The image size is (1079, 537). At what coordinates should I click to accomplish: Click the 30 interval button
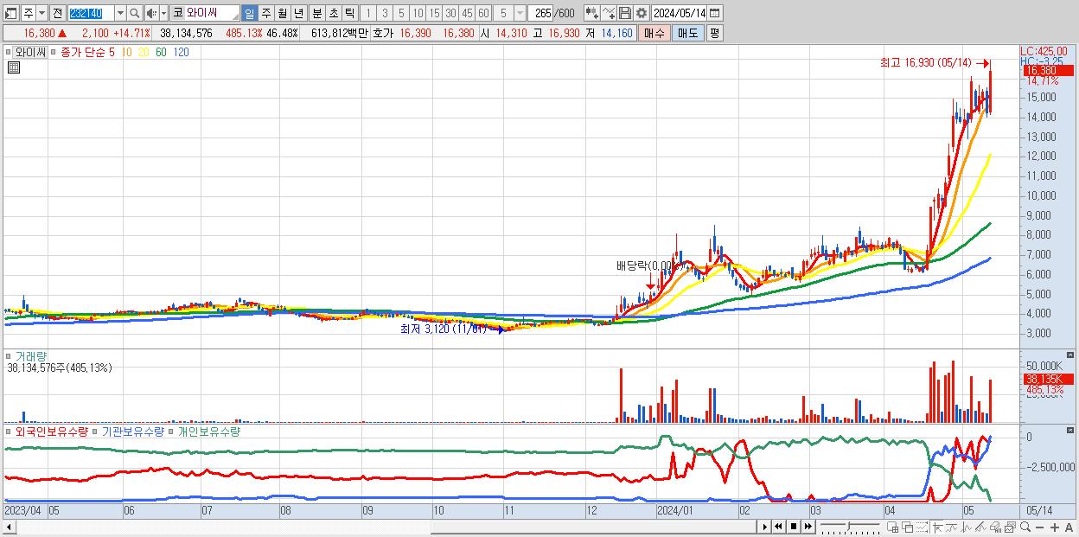click(x=450, y=13)
